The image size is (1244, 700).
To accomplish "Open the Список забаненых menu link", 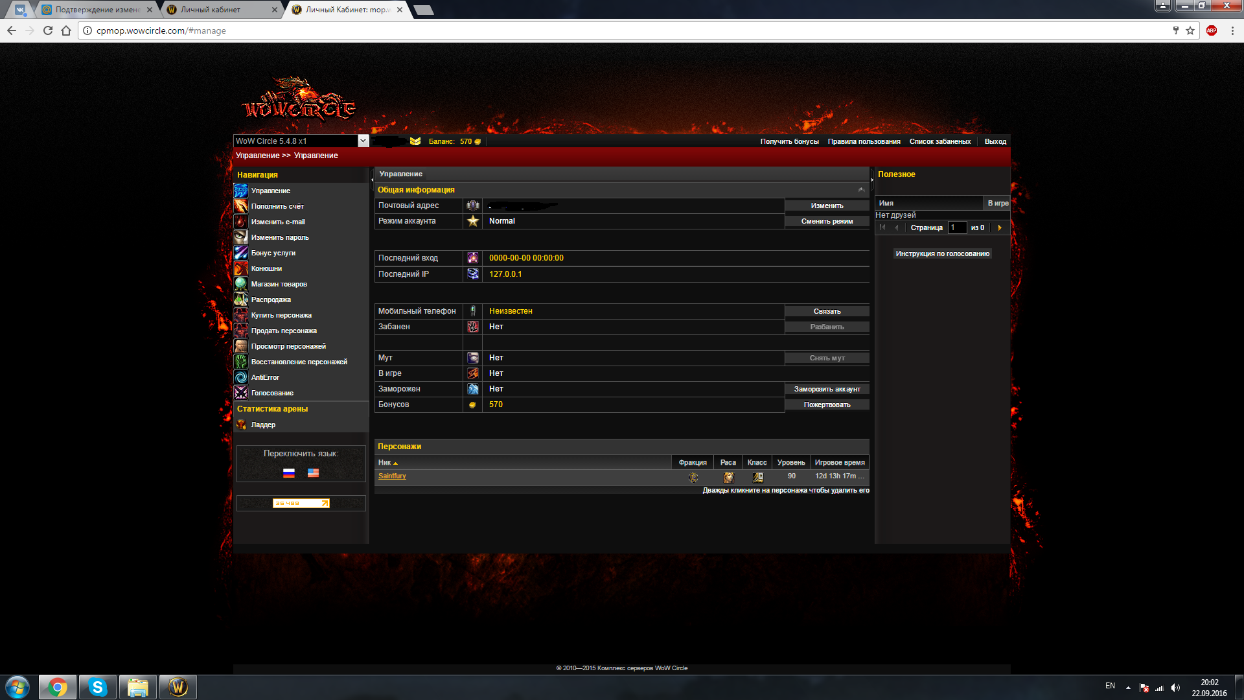I will point(939,141).
